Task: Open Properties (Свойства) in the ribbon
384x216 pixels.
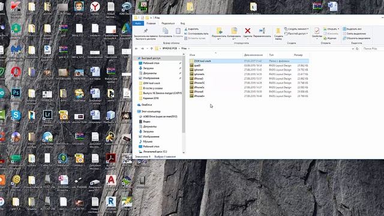Action: [317, 32]
